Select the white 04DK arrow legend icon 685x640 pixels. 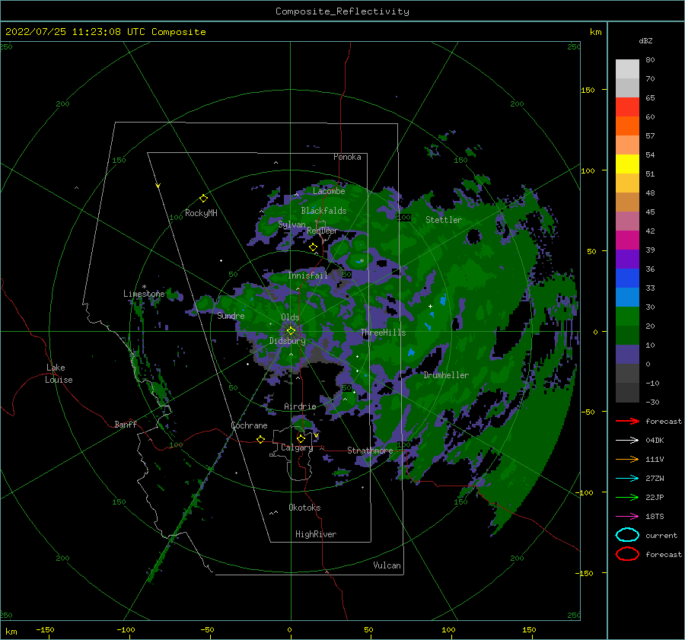pos(627,441)
